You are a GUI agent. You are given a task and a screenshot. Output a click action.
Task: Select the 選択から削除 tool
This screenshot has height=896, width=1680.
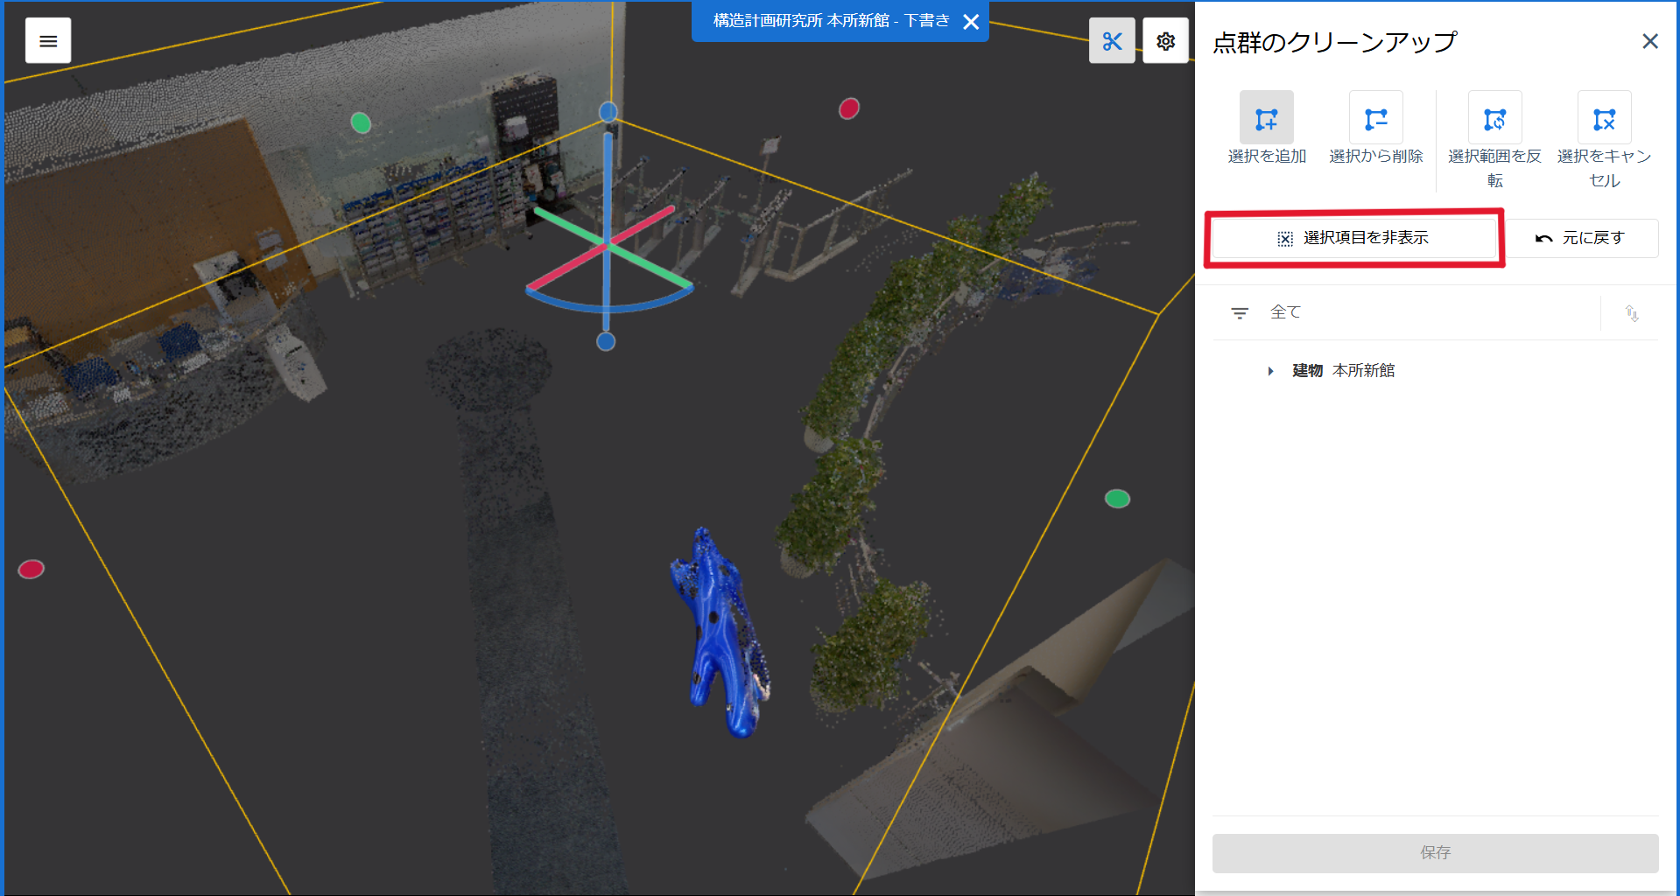click(1375, 118)
